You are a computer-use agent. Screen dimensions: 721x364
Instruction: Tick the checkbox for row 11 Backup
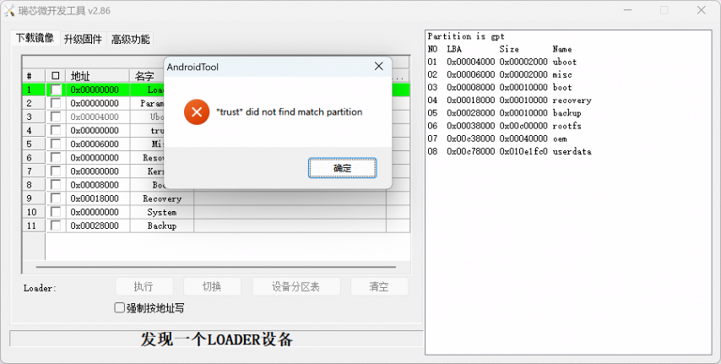pos(56,225)
